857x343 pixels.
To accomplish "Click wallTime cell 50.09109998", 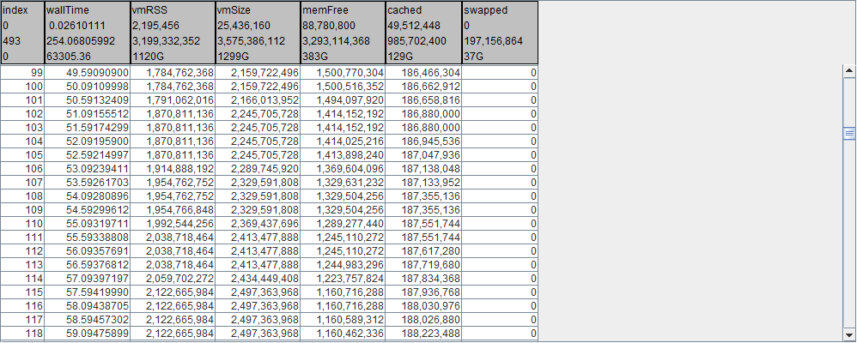I will tap(87, 87).
